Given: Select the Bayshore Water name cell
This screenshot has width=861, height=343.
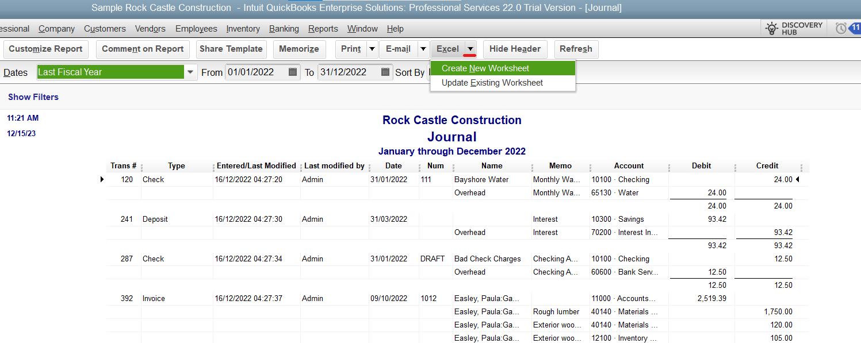Looking at the screenshot, I should coord(481,180).
